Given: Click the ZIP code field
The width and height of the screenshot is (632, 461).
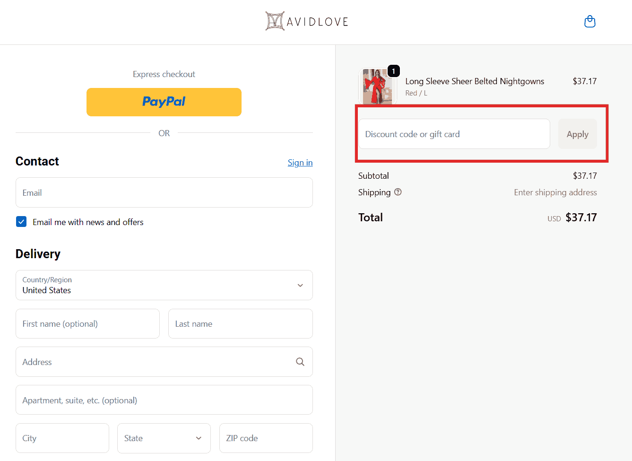Looking at the screenshot, I should pos(266,438).
